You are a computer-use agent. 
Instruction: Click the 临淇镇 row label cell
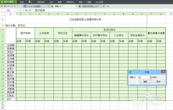pyautogui.click(x=11, y=55)
